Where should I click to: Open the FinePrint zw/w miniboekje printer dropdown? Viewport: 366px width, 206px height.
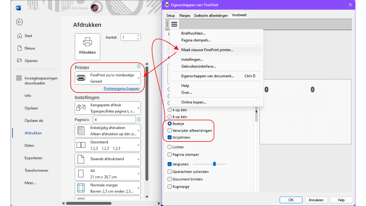tap(107, 78)
